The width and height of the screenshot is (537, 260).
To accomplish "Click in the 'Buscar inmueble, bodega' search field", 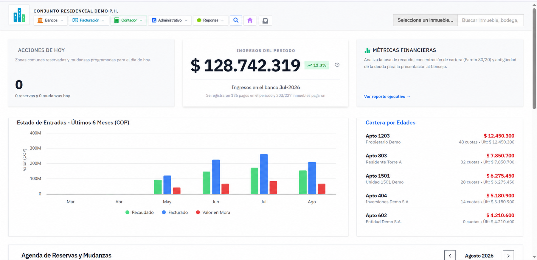I will (491, 20).
